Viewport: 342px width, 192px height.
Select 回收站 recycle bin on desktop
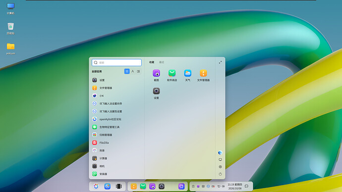pyautogui.click(x=10, y=29)
